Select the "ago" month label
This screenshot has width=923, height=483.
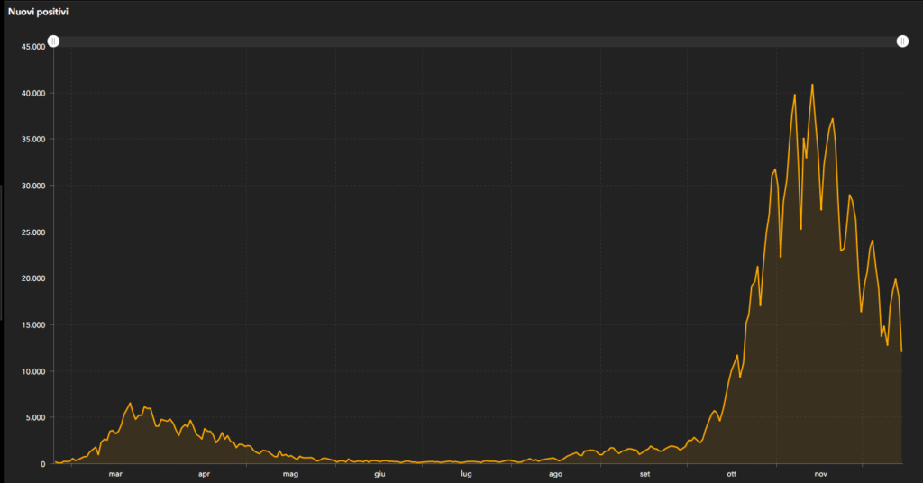(x=555, y=473)
